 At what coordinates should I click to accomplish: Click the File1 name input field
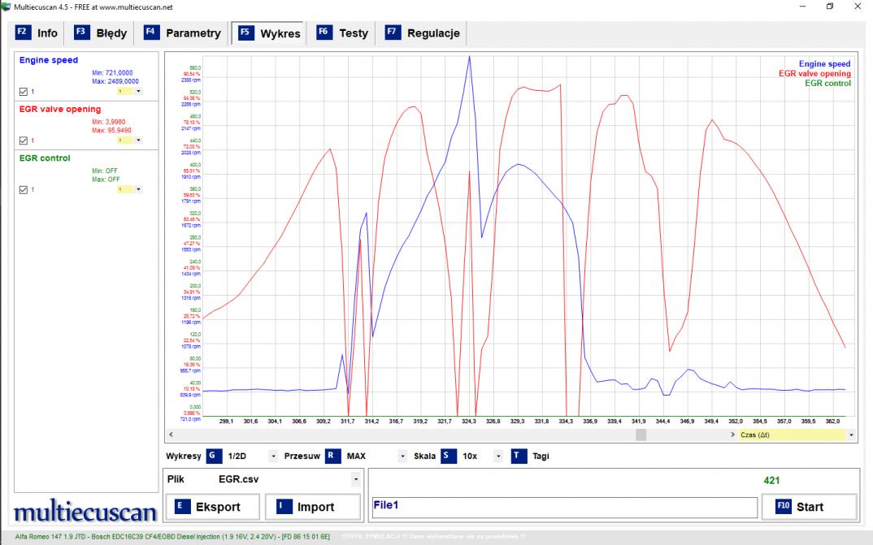(563, 507)
